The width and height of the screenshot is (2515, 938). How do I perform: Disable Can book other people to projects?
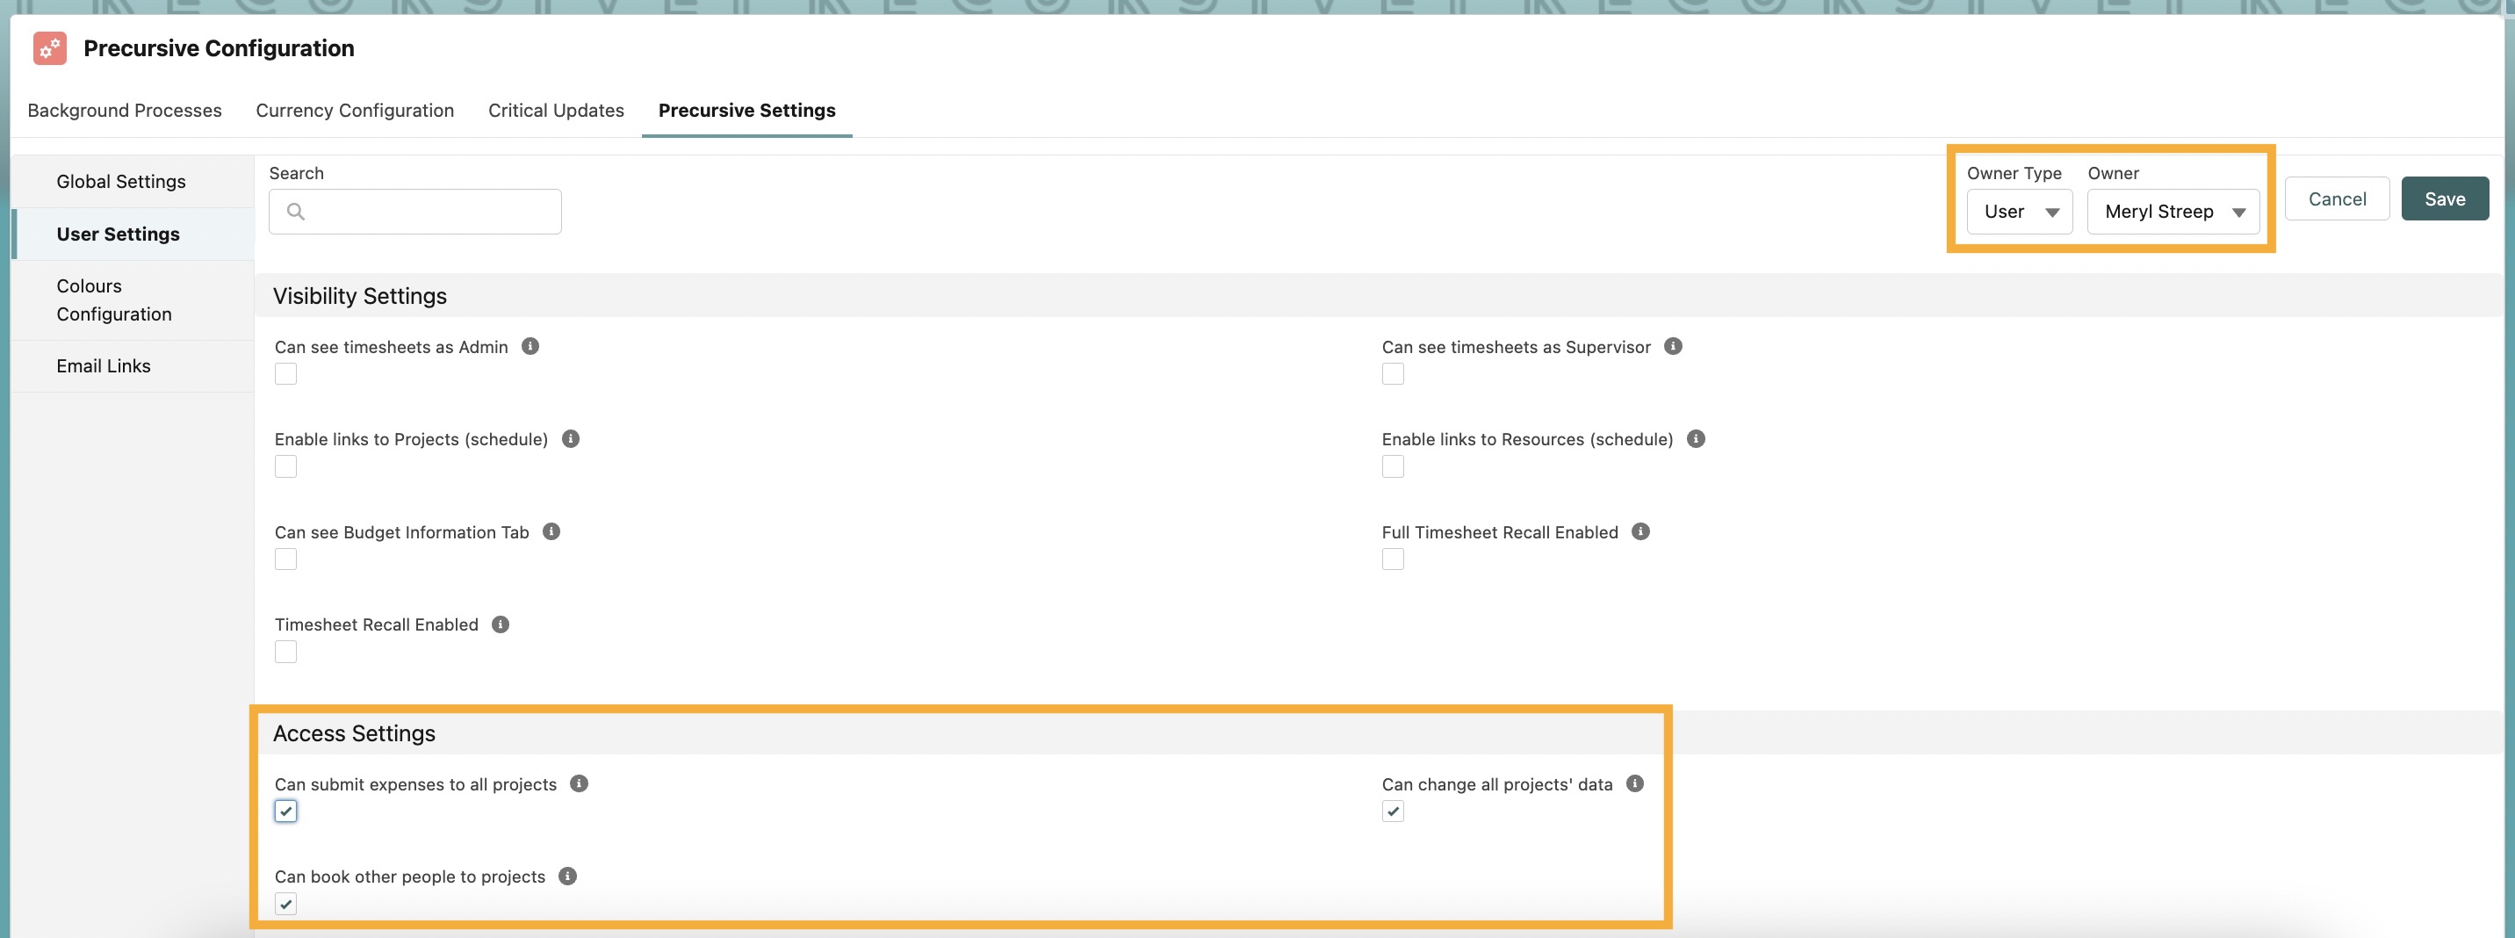(286, 904)
